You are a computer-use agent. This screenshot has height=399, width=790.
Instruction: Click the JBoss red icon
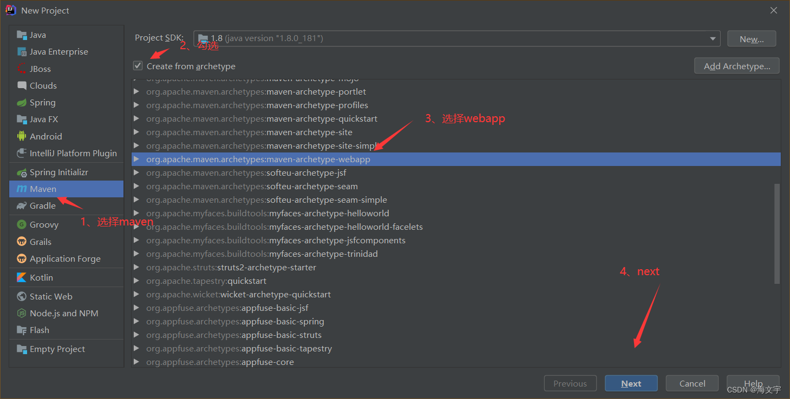22,69
